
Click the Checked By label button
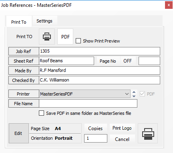(x=24, y=80)
